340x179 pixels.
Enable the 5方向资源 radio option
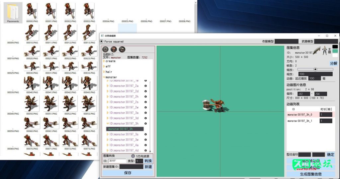[x=133, y=156]
